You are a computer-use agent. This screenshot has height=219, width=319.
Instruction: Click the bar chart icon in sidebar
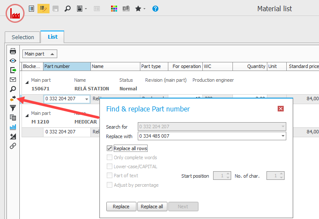(x=13, y=127)
